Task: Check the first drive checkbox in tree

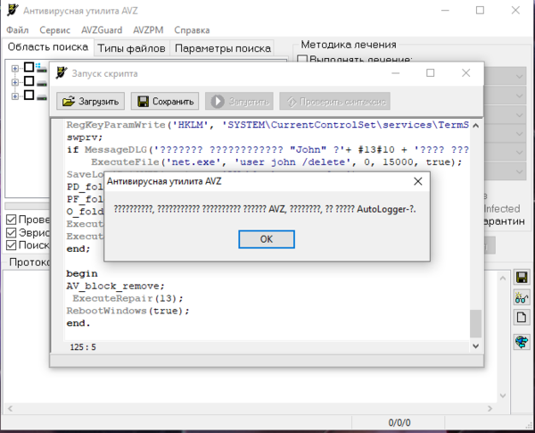Action: click(x=29, y=67)
